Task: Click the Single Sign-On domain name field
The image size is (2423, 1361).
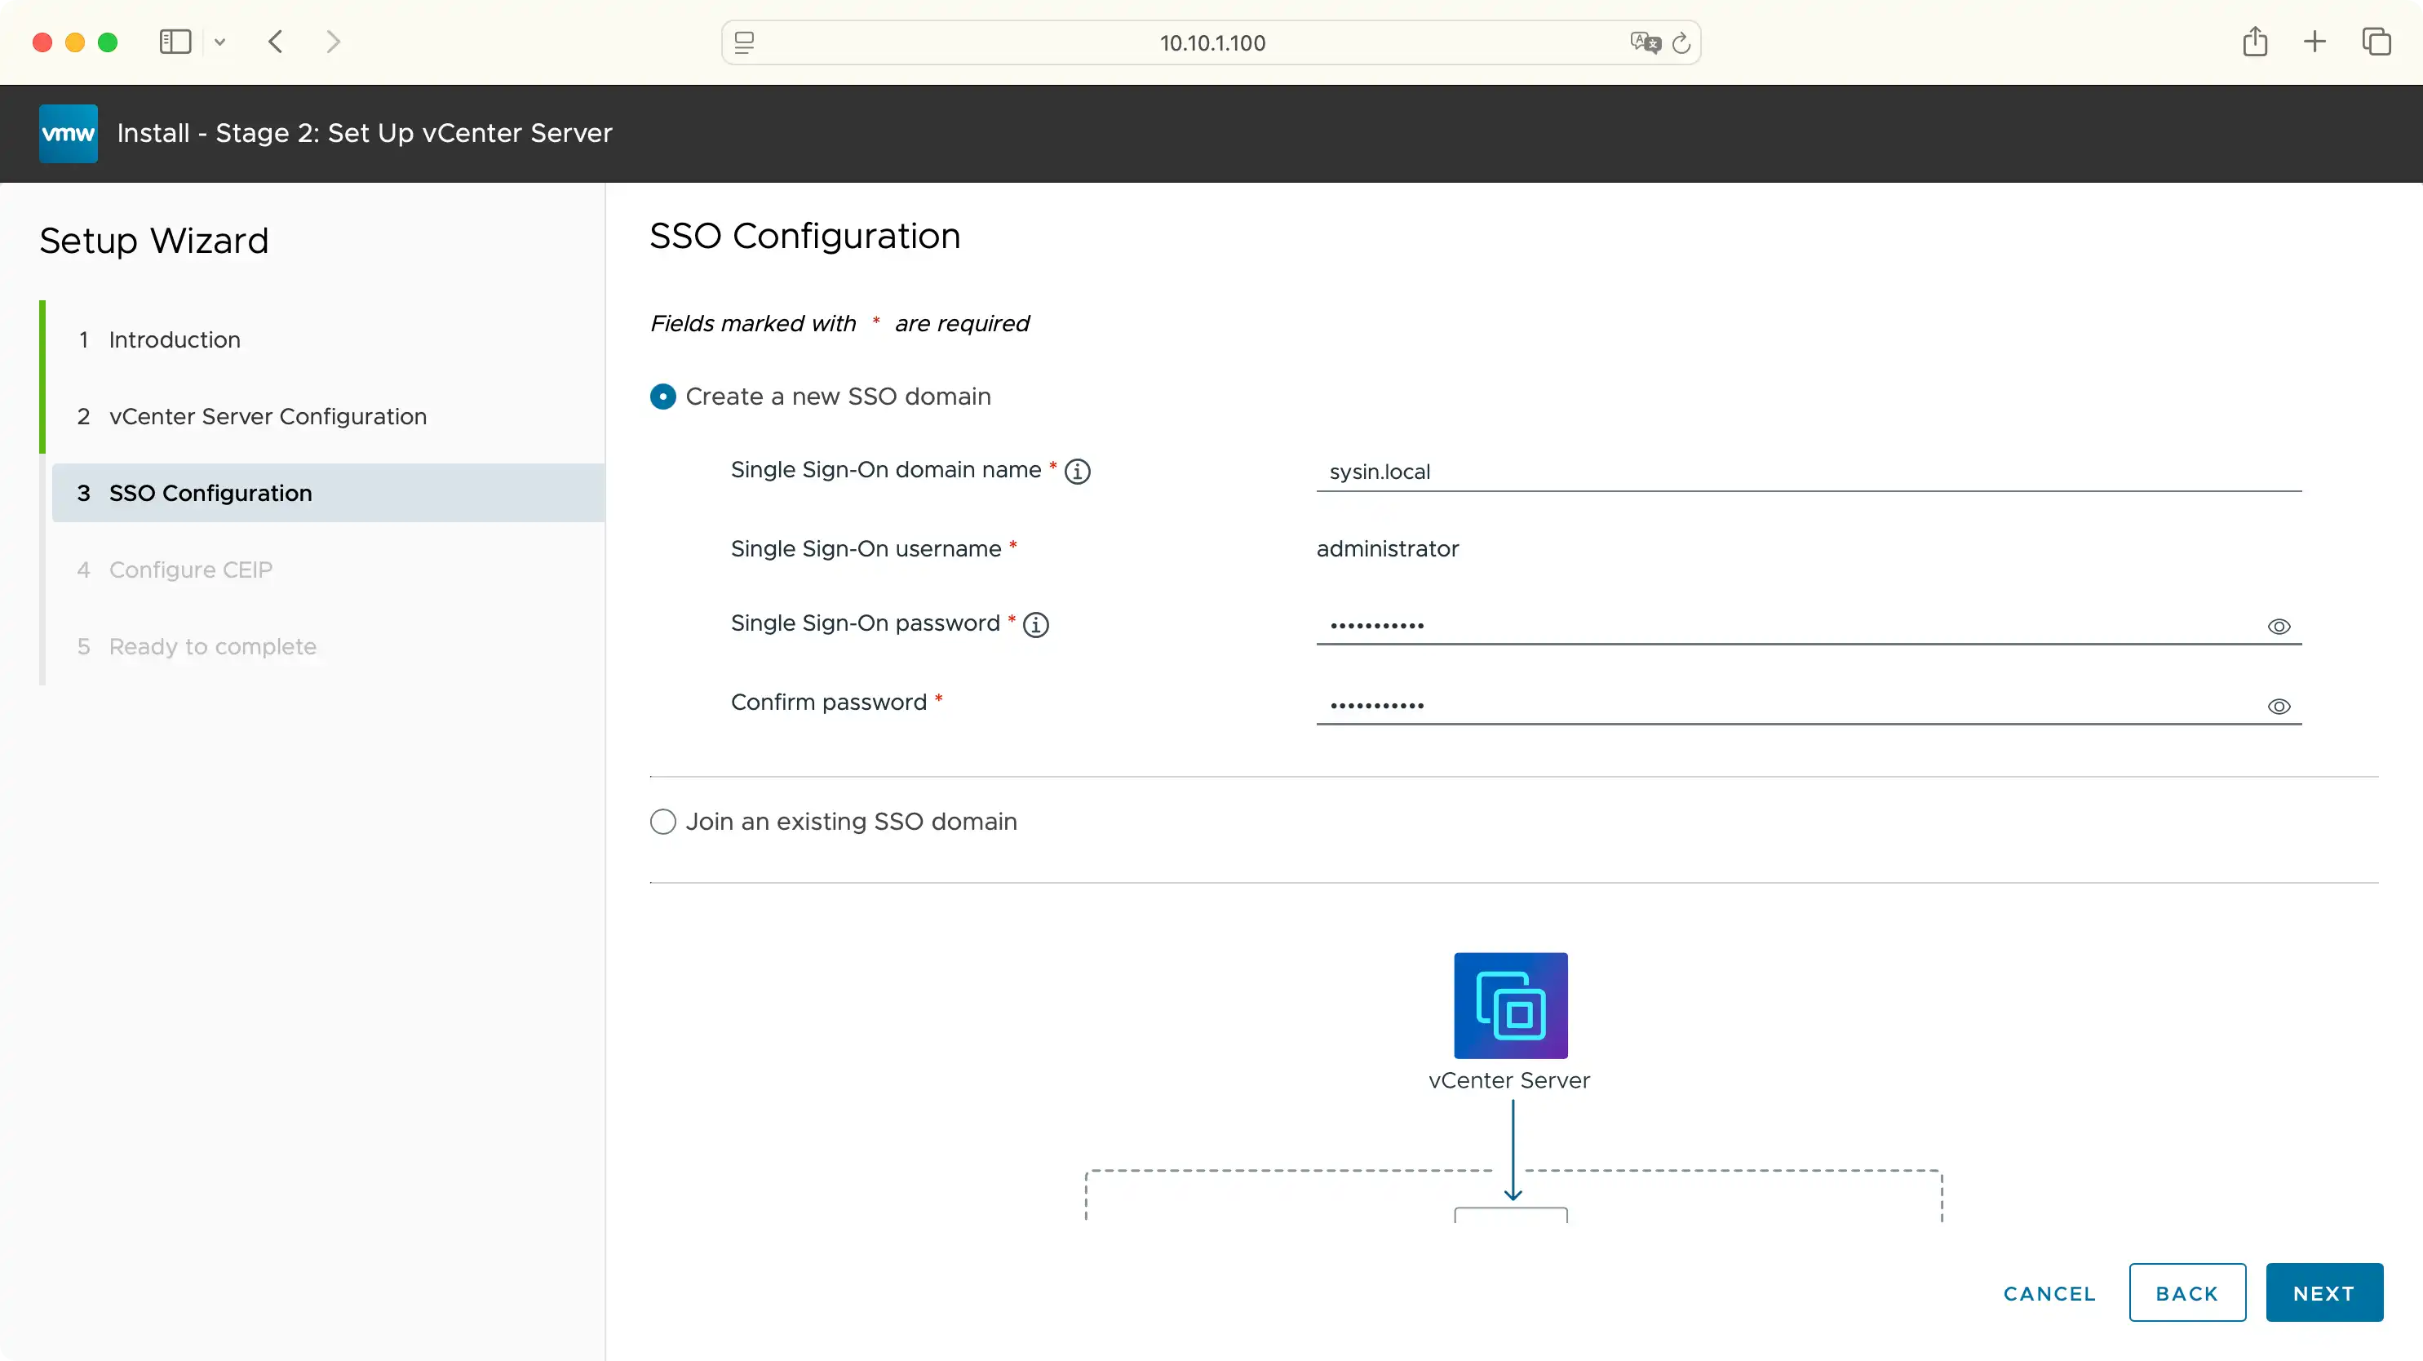Action: (1808, 472)
